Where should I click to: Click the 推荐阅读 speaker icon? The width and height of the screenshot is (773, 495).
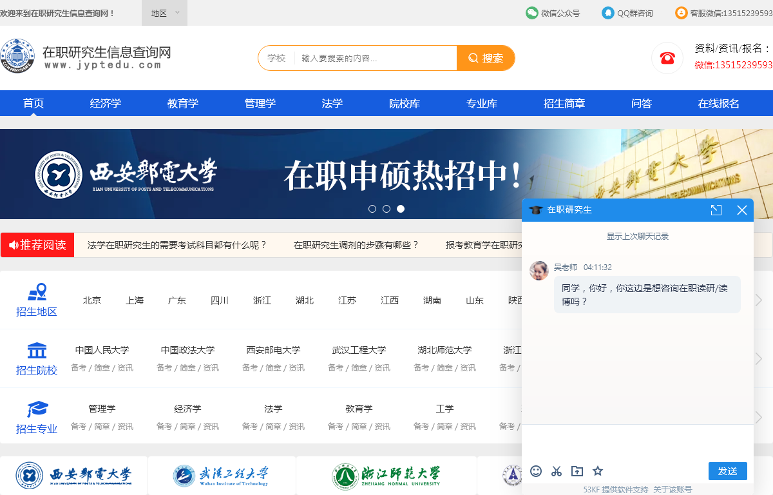coord(14,245)
